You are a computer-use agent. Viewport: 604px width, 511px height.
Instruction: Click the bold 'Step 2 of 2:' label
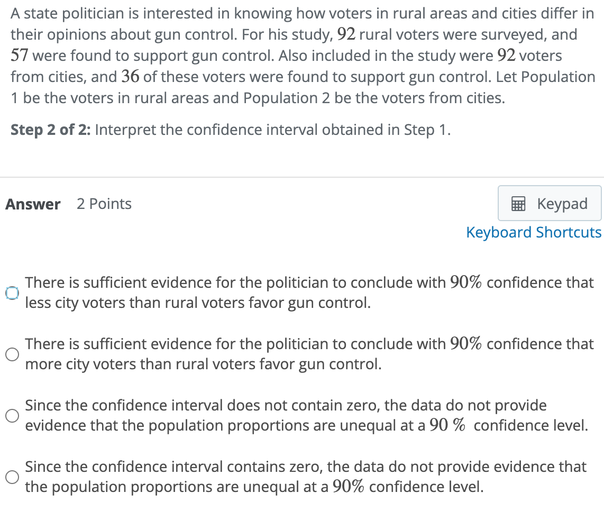point(50,130)
